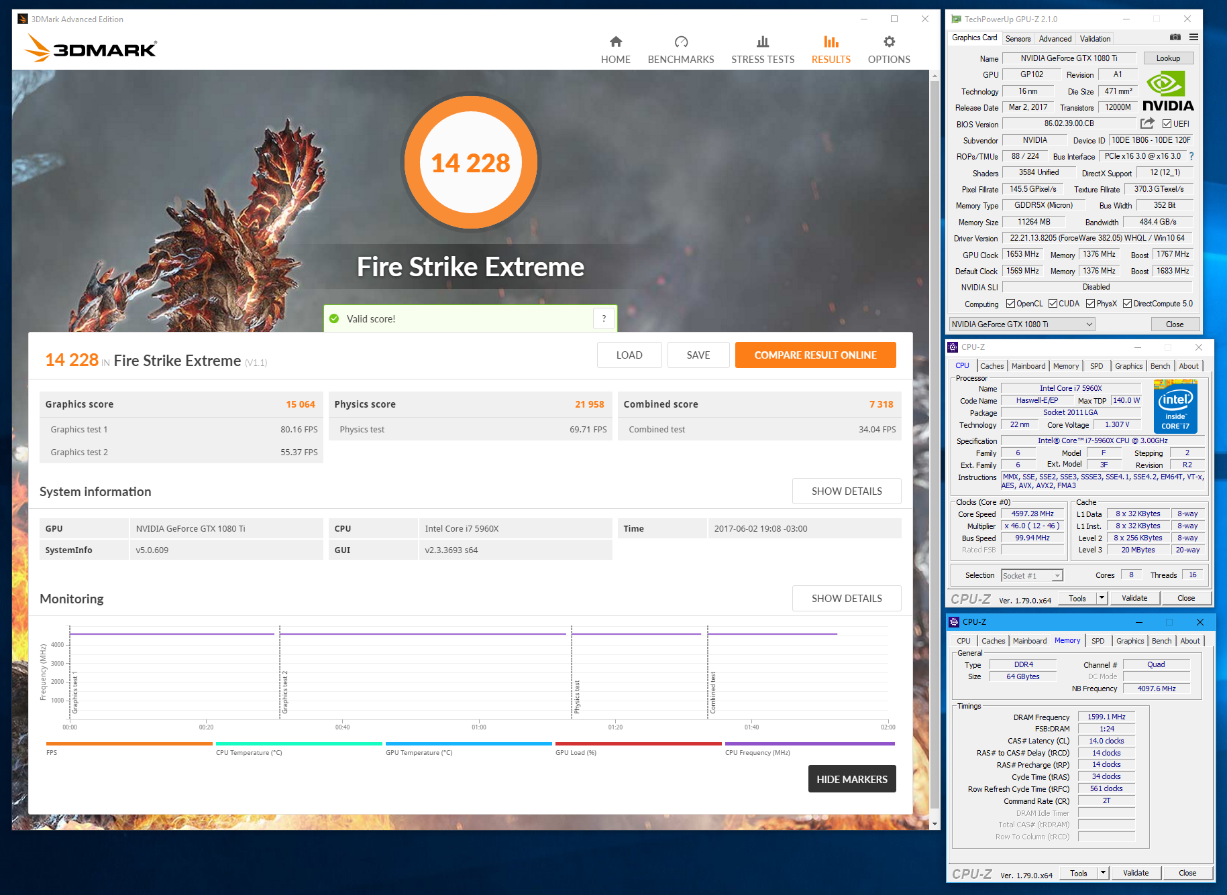Switch to the Advanced tab in GPU-Z

coord(1055,39)
